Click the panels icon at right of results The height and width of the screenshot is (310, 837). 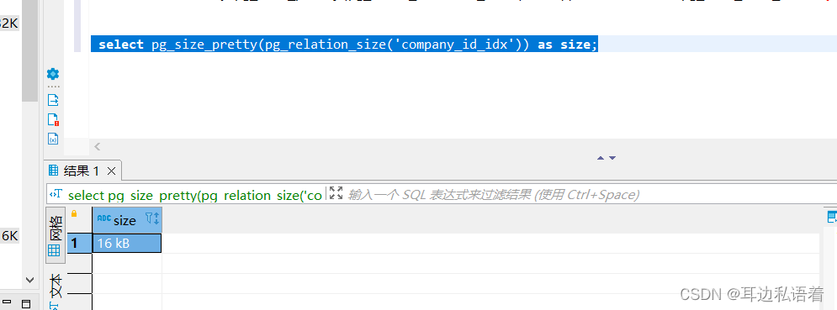(832, 217)
